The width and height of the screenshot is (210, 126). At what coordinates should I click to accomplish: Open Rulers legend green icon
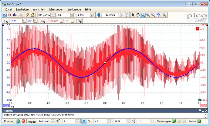pos(199,121)
